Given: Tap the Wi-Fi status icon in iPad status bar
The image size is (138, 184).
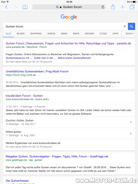Looking at the screenshot, I should point(8,2).
